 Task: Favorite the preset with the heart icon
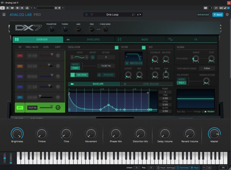(x=92, y=15)
